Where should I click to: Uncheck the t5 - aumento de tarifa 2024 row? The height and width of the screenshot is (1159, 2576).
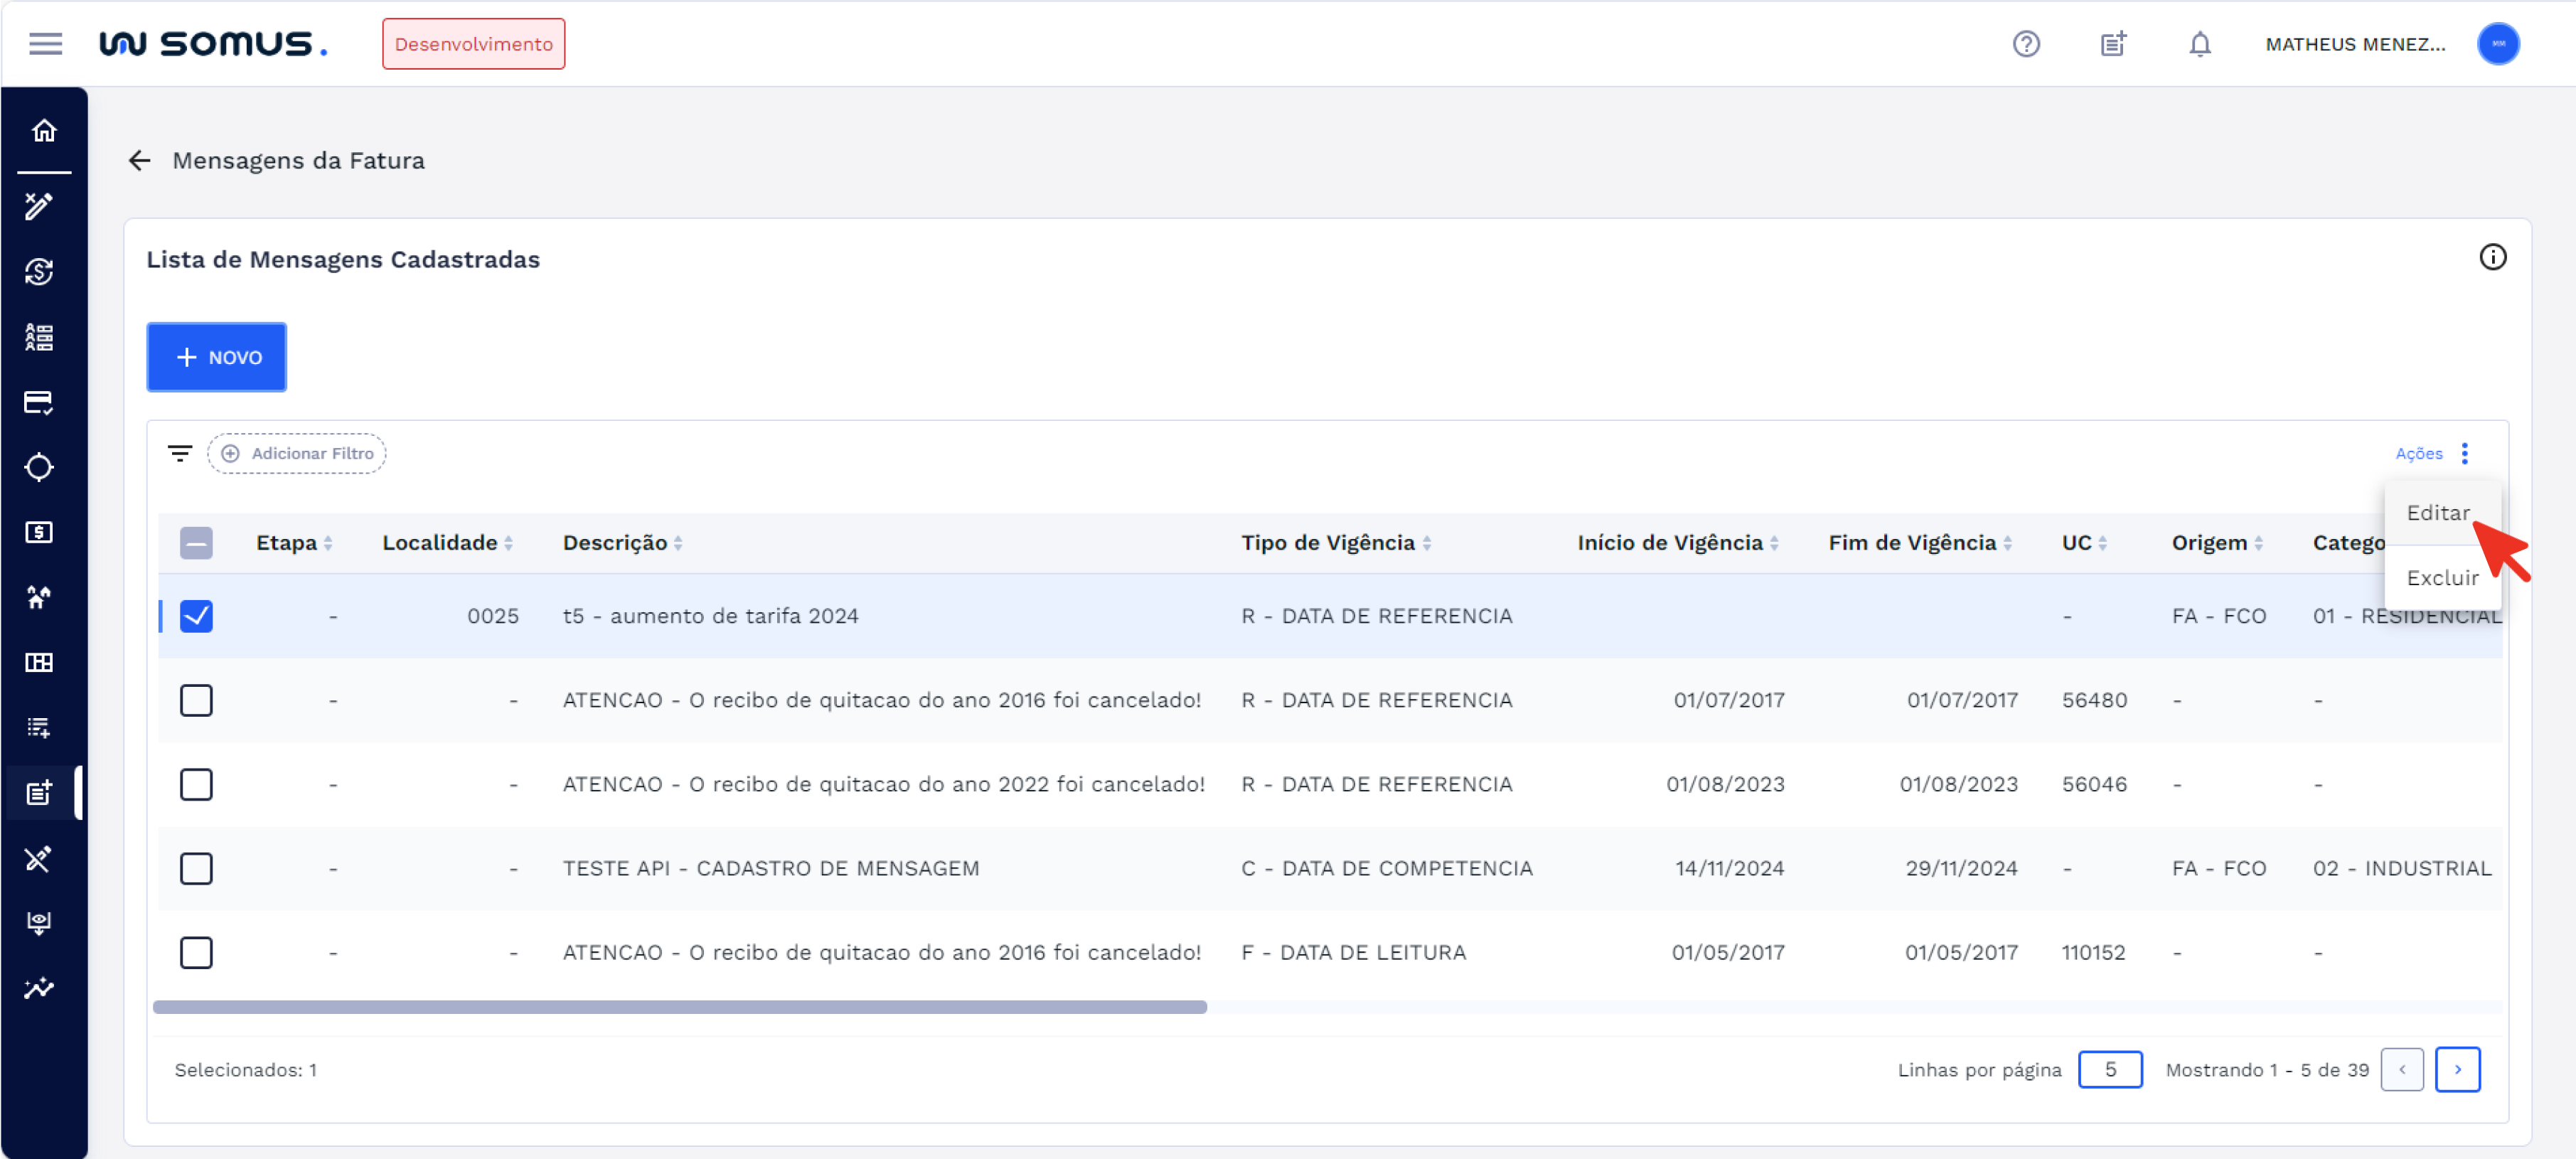(197, 616)
